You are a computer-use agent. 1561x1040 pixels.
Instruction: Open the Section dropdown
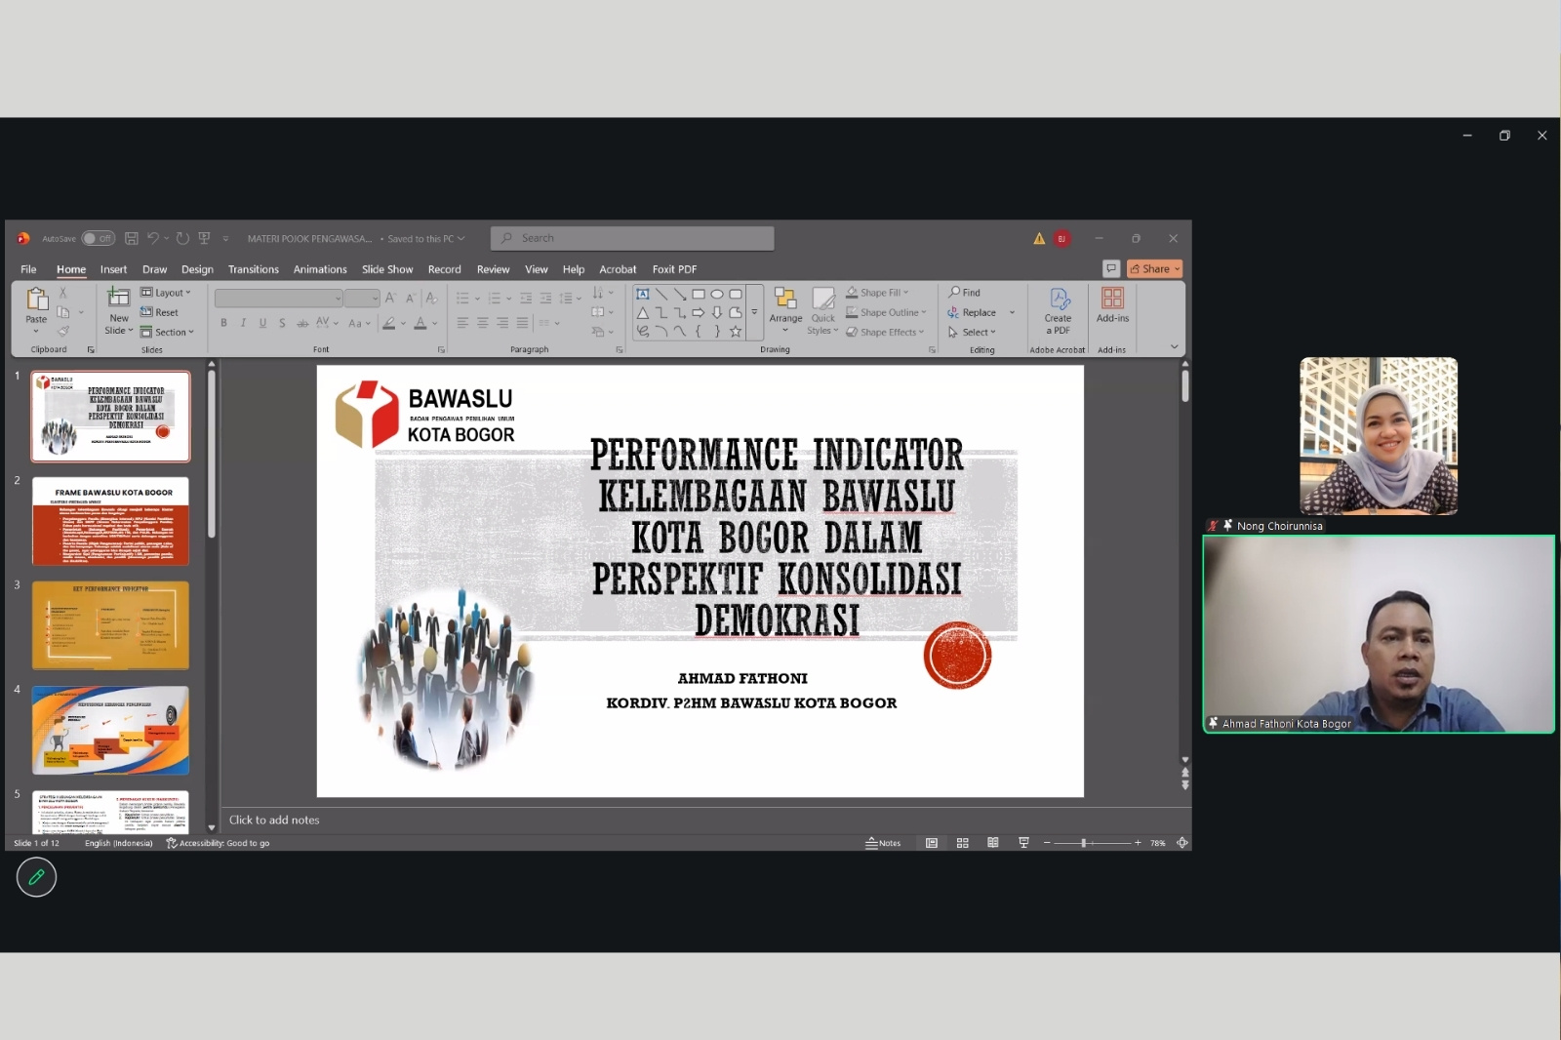tap(167, 332)
